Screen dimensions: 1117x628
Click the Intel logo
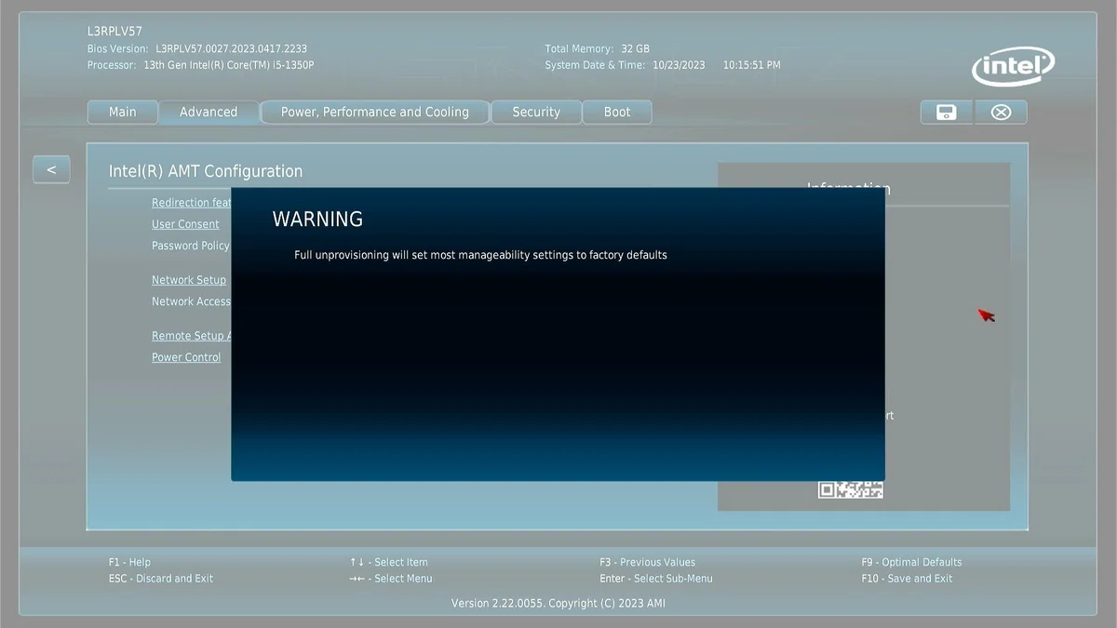pos(1014,67)
